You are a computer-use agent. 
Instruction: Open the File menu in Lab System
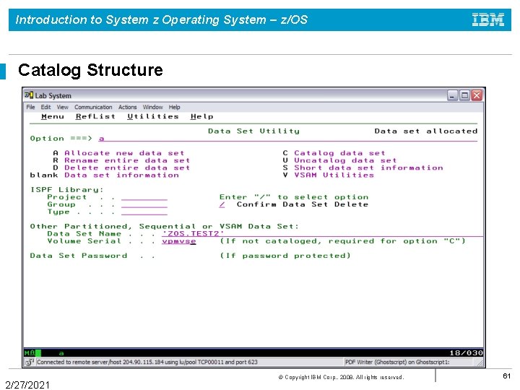click(x=30, y=107)
